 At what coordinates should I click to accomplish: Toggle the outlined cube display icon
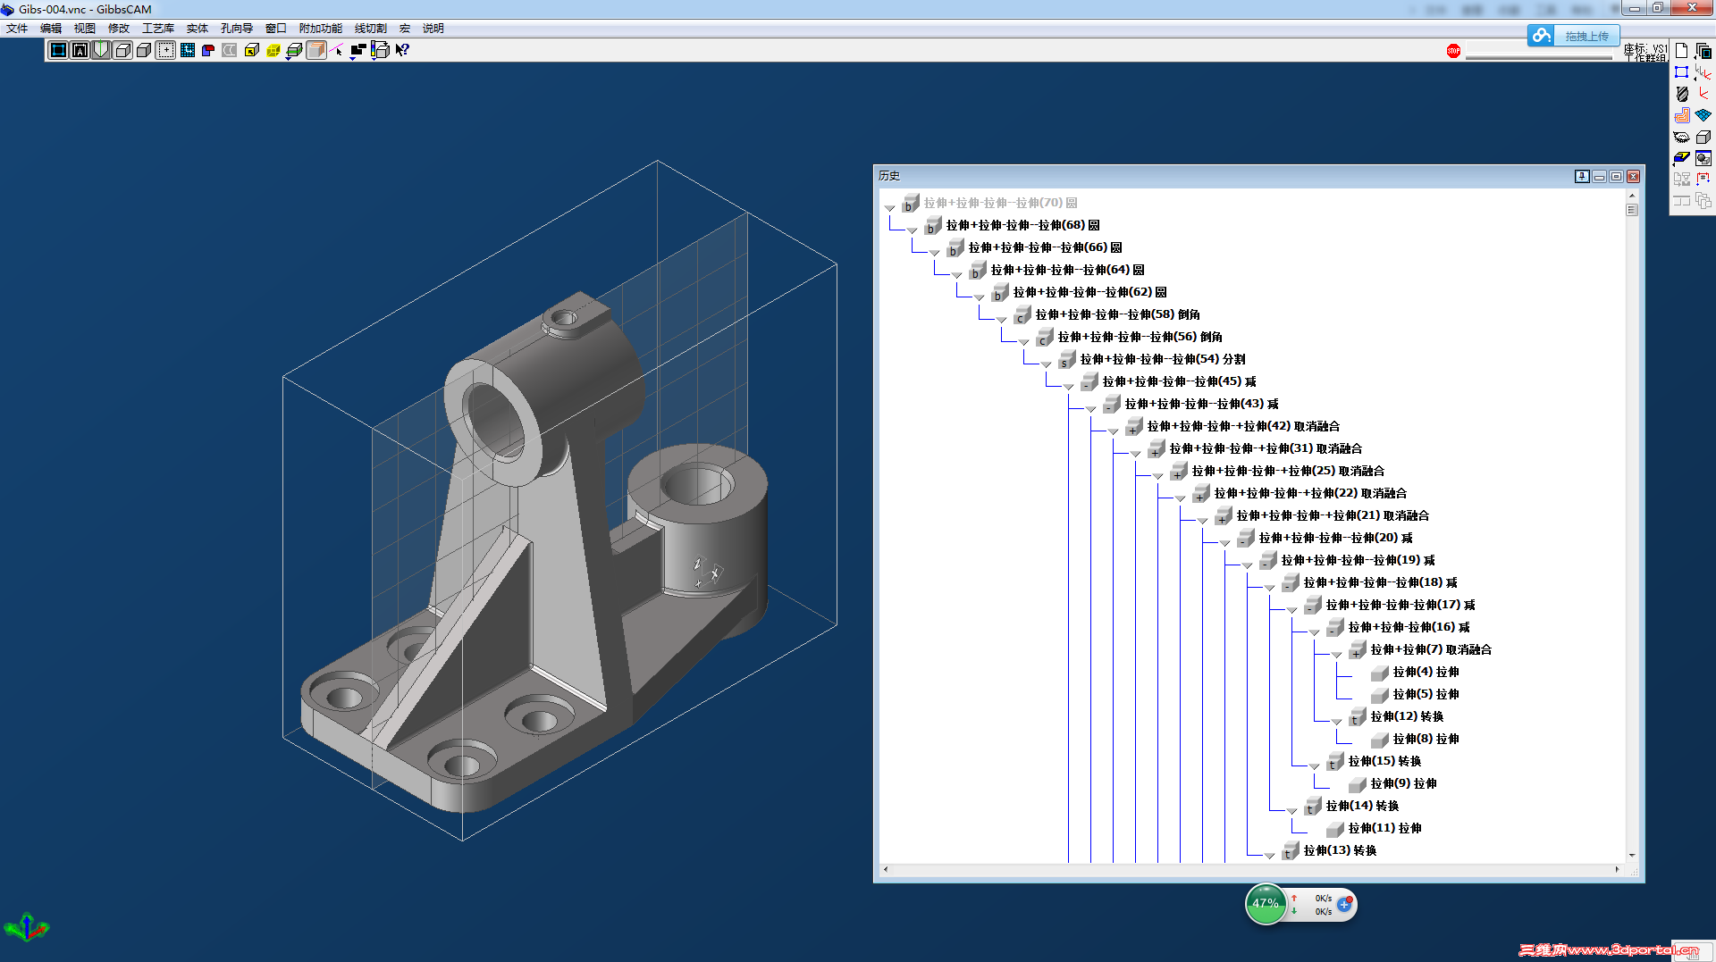pyautogui.click(x=122, y=50)
